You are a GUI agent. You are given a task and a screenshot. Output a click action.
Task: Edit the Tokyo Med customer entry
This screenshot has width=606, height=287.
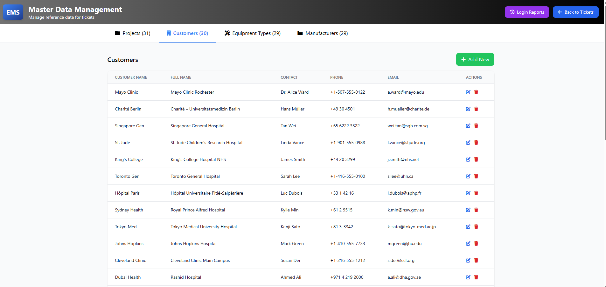(x=468, y=227)
